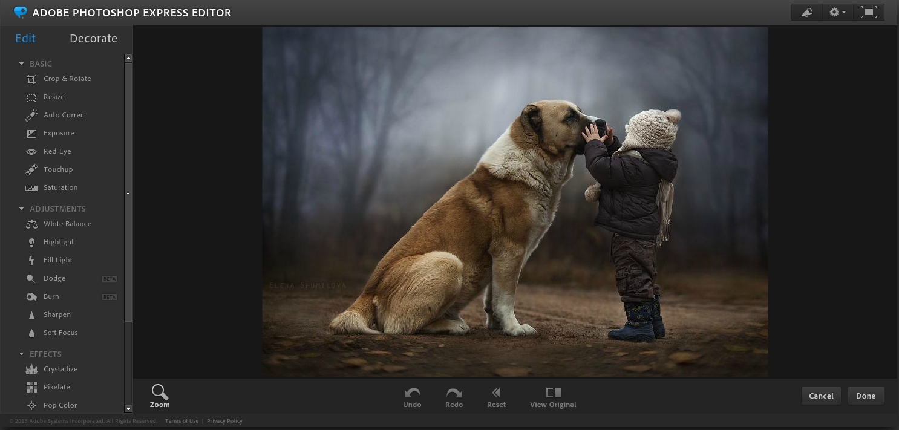Select the Resize tool icon

tap(31, 97)
